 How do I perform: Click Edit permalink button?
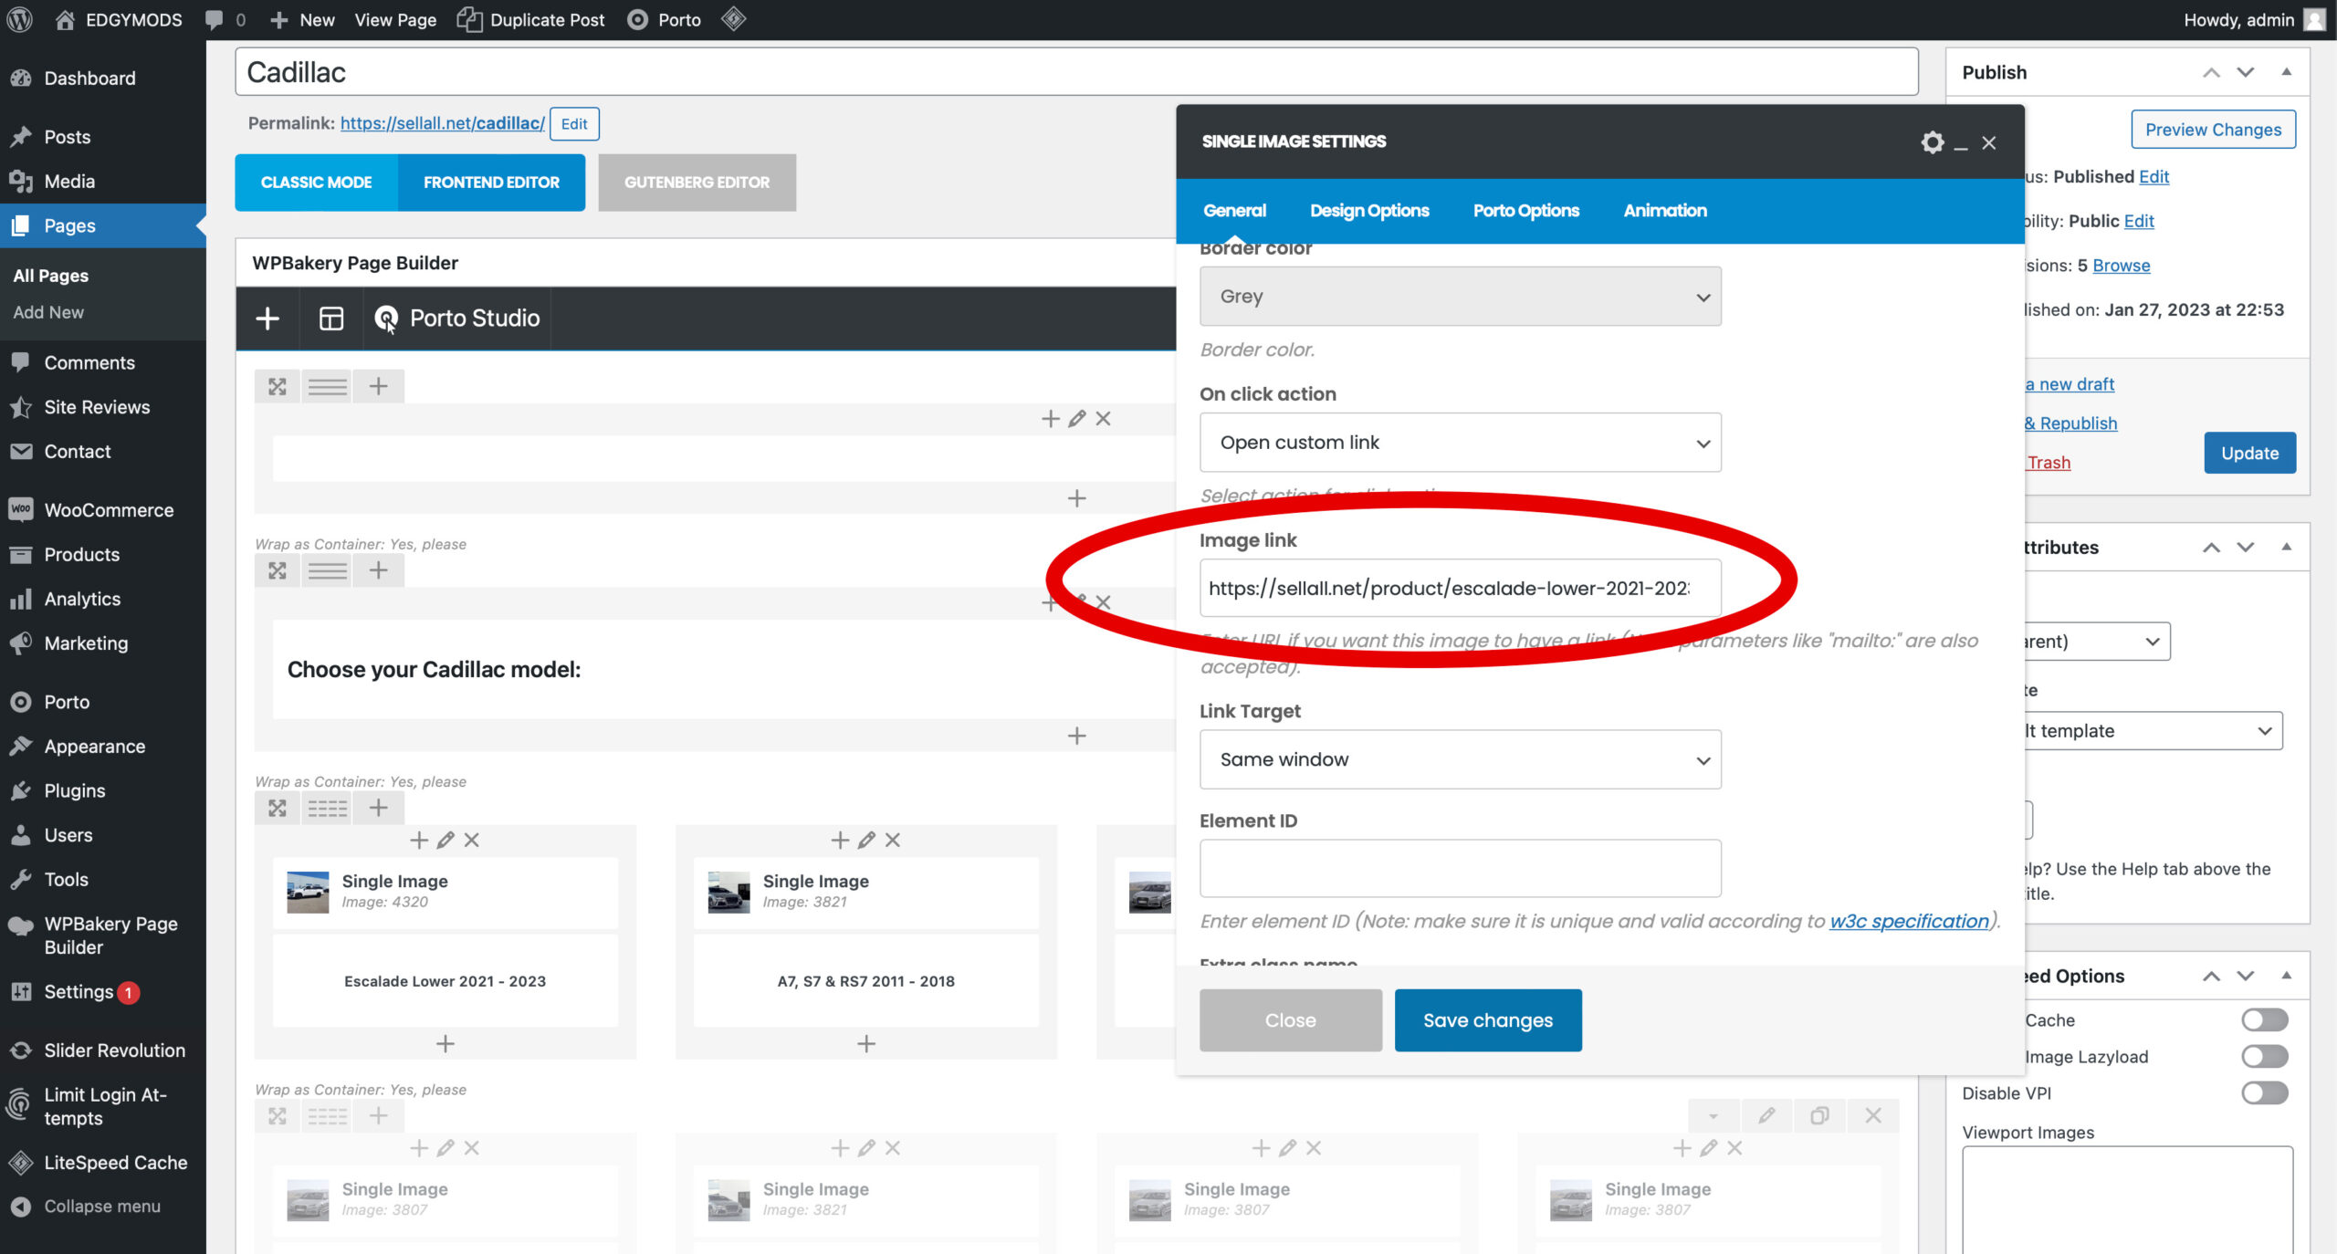(x=574, y=124)
